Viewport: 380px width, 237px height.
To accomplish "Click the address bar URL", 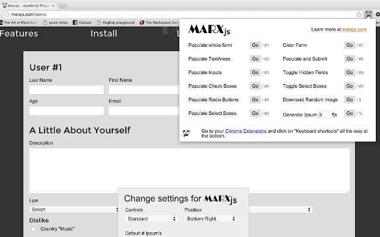I will [x=28, y=14].
